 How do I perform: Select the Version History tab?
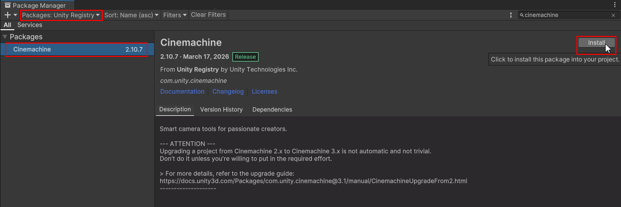pos(221,110)
